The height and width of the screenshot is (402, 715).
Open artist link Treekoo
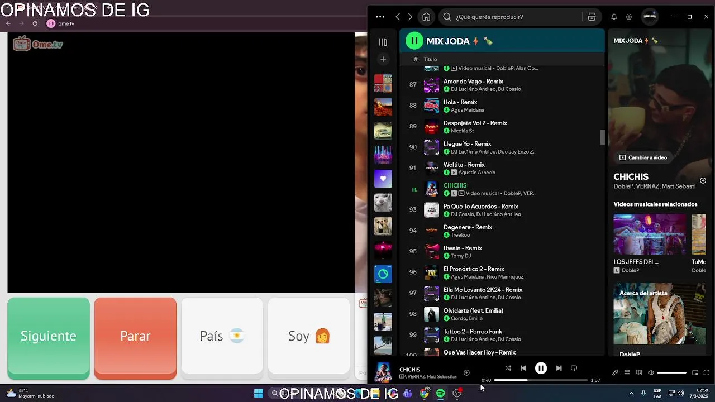pyautogui.click(x=460, y=235)
